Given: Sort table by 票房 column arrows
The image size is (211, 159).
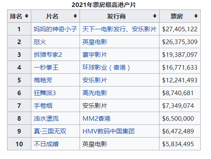Looking at the screenshot, I should coord(196,16).
